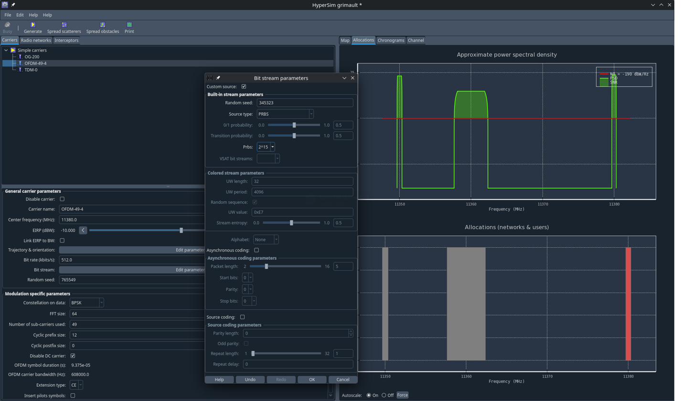Click the EIRP (dBW) slider handle
This screenshot has width=682, height=401.
(181, 230)
